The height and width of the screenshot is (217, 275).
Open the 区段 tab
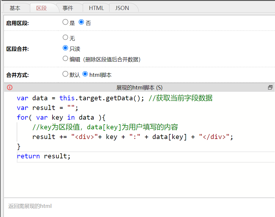41,8
